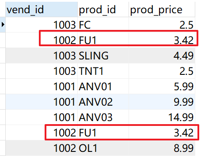Select the ANV01 product cell

103,86
